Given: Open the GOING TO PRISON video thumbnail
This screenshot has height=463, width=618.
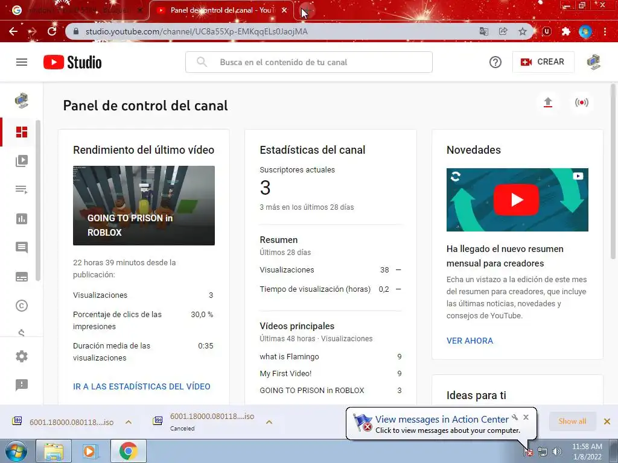Looking at the screenshot, I should point(144,206).
